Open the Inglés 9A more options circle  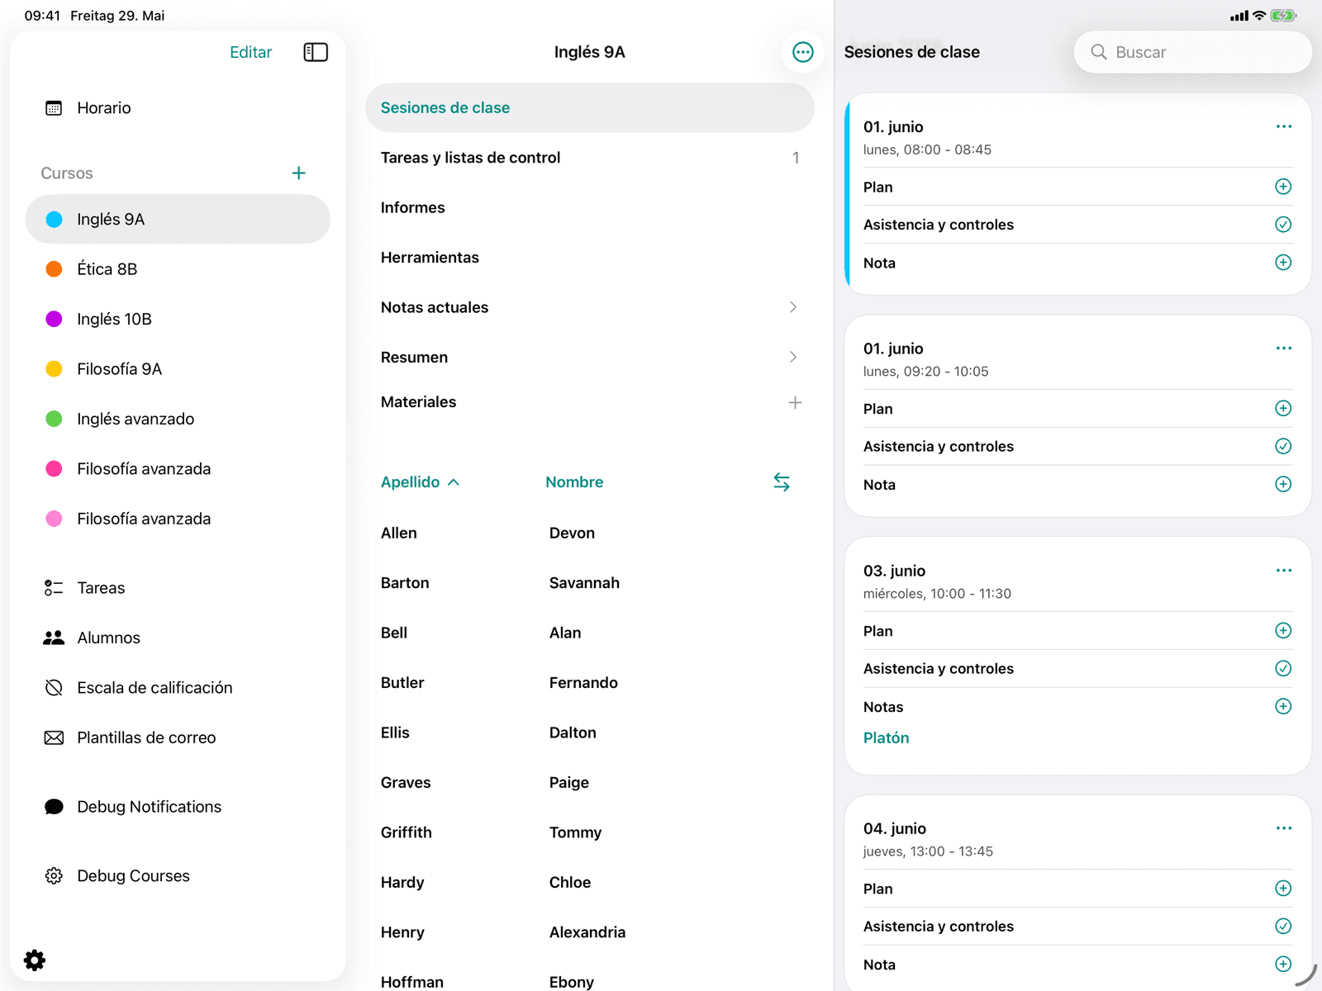click(x=802, y=52)
